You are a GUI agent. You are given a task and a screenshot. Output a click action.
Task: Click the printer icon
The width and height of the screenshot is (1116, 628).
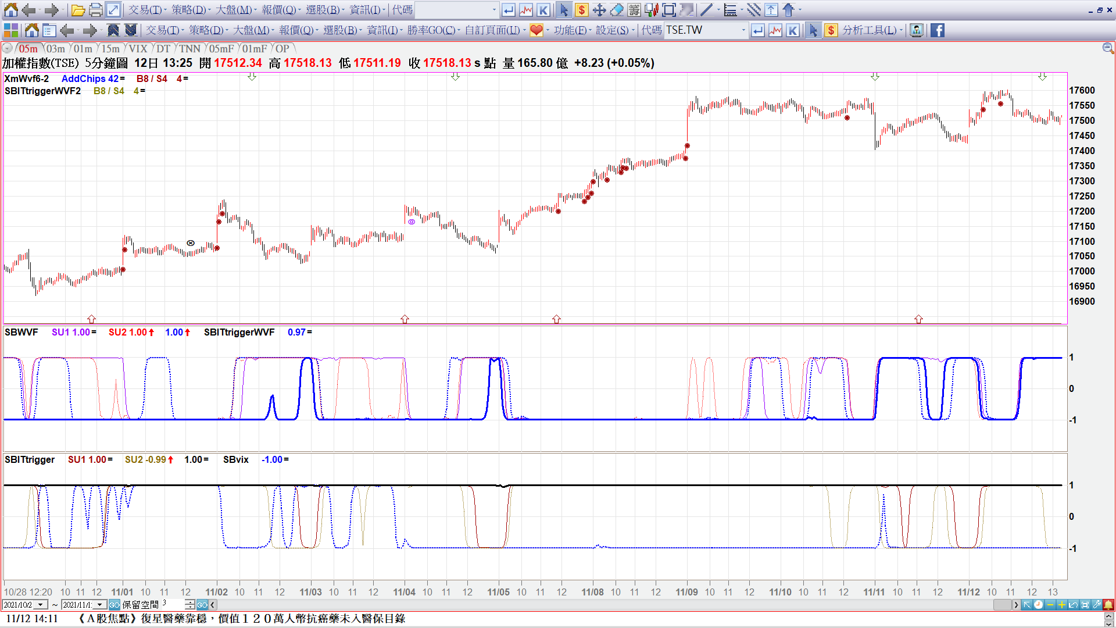95,10
